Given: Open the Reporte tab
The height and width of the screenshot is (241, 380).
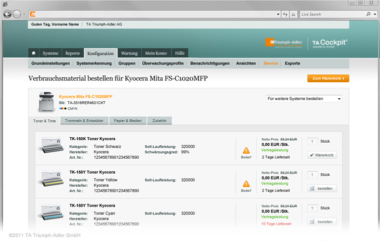Looking at the screenshot, I should point(72,53).
